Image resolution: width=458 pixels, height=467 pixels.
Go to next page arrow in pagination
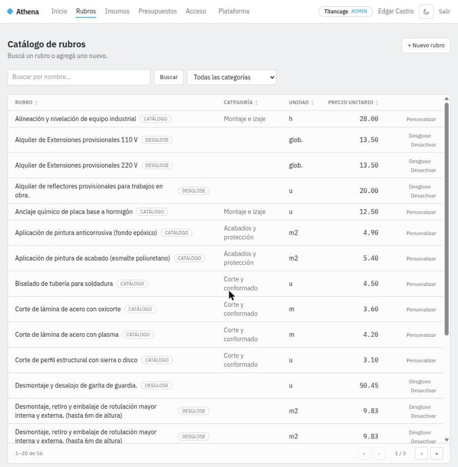tap(421, 454)
